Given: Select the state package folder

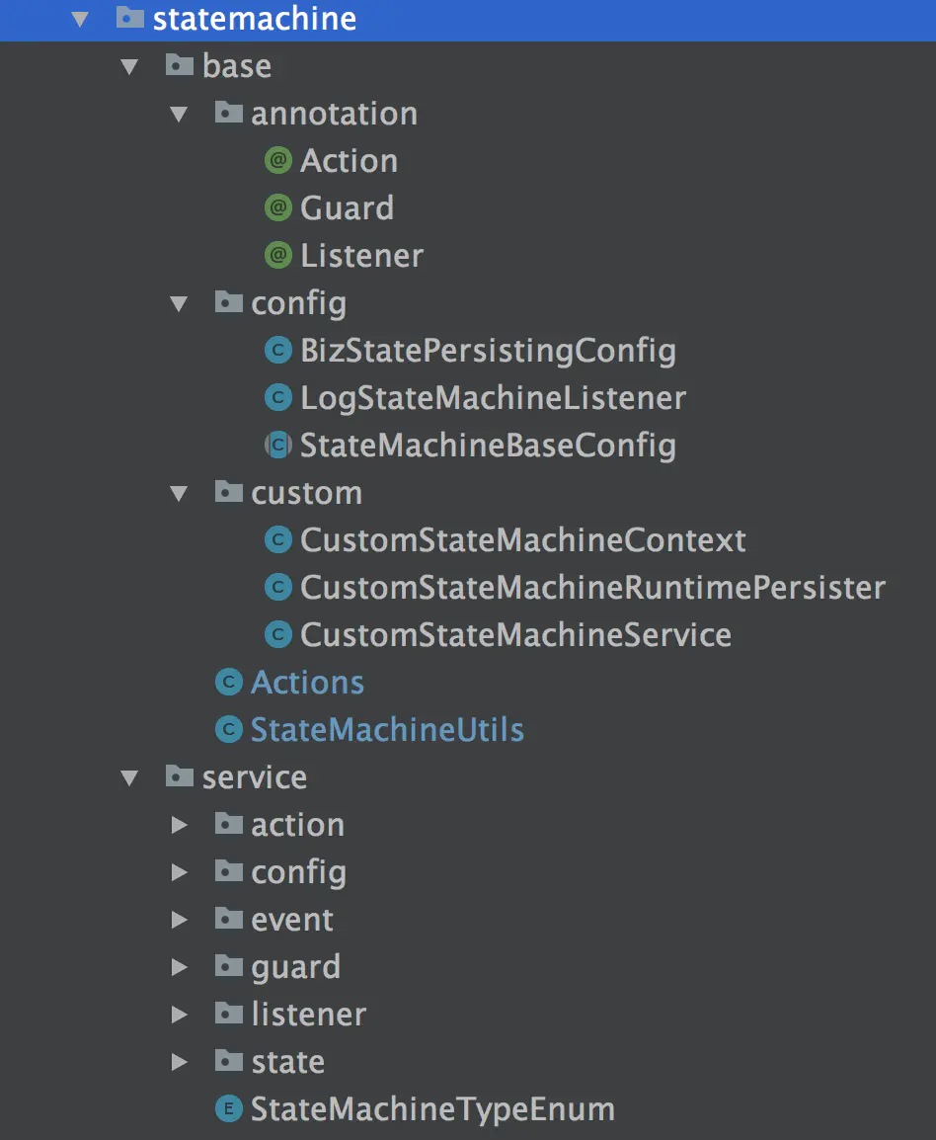Looking at the screenshot, I should 287,1062.
